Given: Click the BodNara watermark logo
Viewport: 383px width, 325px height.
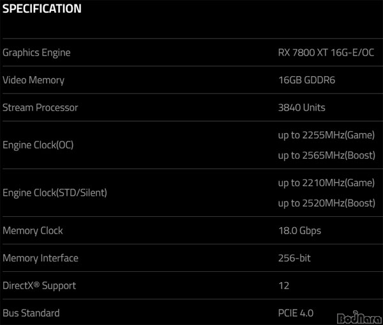Looking at the screenshot, I should coord(359,318).
